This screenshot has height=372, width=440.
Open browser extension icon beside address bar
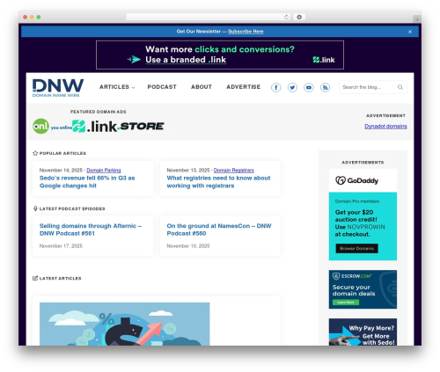299,17
